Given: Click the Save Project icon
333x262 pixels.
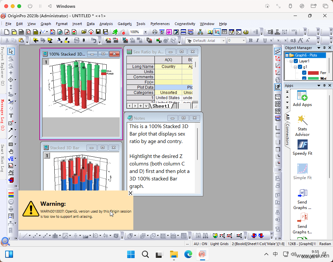Looking at the screenshot, I should tap(98, 32).
